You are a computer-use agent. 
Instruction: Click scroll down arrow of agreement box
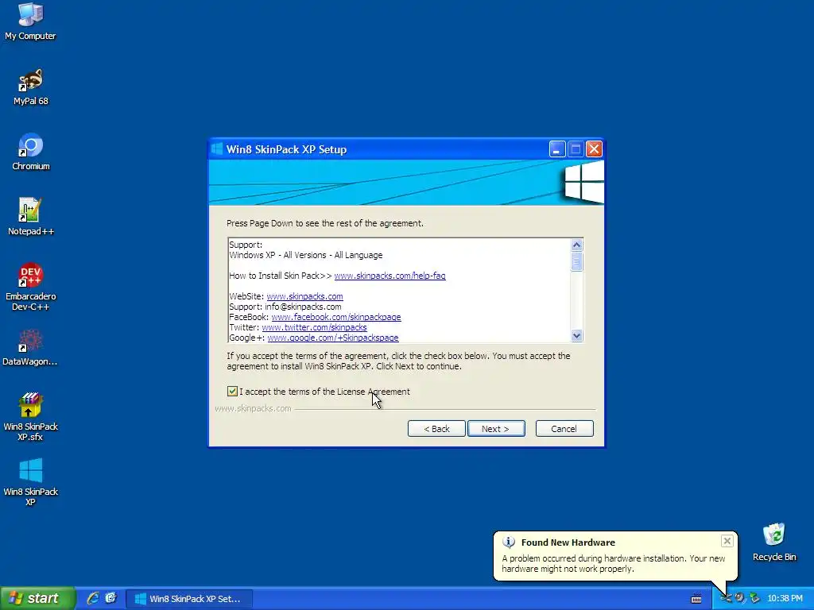(x=576, y=336)
